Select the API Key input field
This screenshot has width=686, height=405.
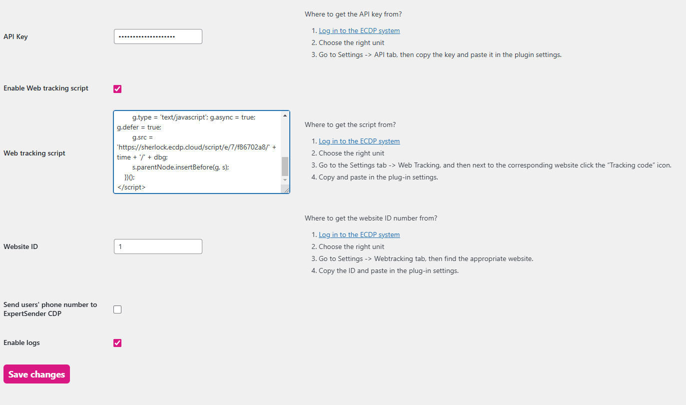point(158,36)
